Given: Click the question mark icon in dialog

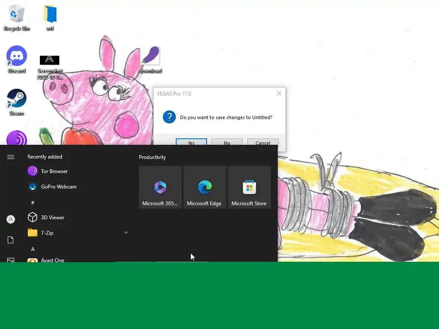Looking at the screenshot, I should [x=169, y=117].
